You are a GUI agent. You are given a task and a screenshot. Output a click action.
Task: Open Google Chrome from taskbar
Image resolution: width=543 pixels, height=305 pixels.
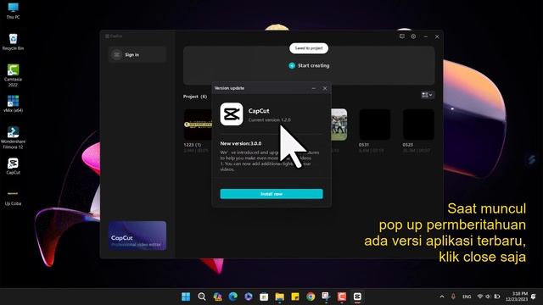(x=311, y=297)
